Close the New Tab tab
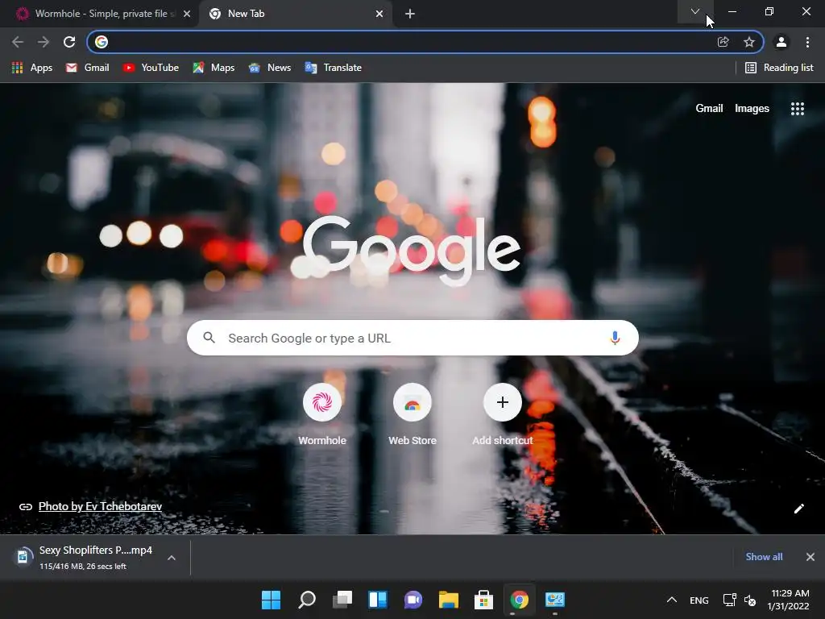This screenshot has width=825, height=619. [379, 14]
